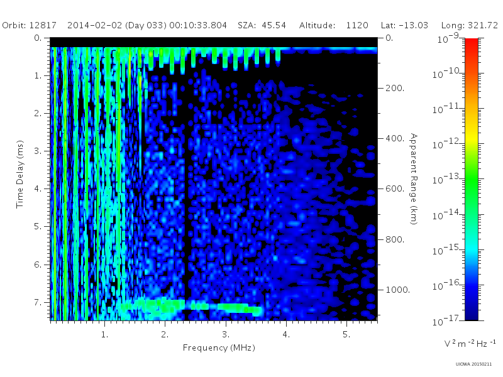The image size is (503, 377).
Task: Click the Lat: -13.03 value
Action: (404, 25)
